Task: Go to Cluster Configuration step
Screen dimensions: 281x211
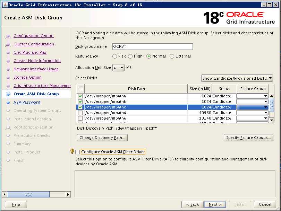Action: [x=34, y=44]
